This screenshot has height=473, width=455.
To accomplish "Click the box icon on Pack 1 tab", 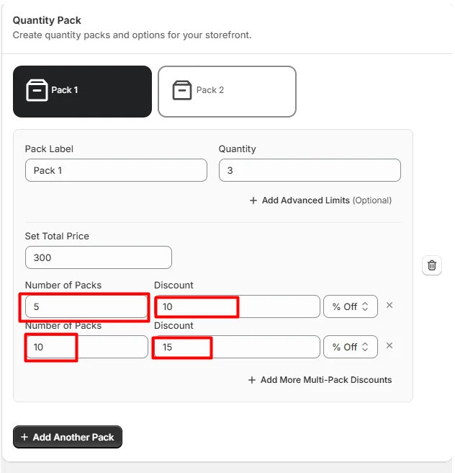I will (x=37, y=90).
